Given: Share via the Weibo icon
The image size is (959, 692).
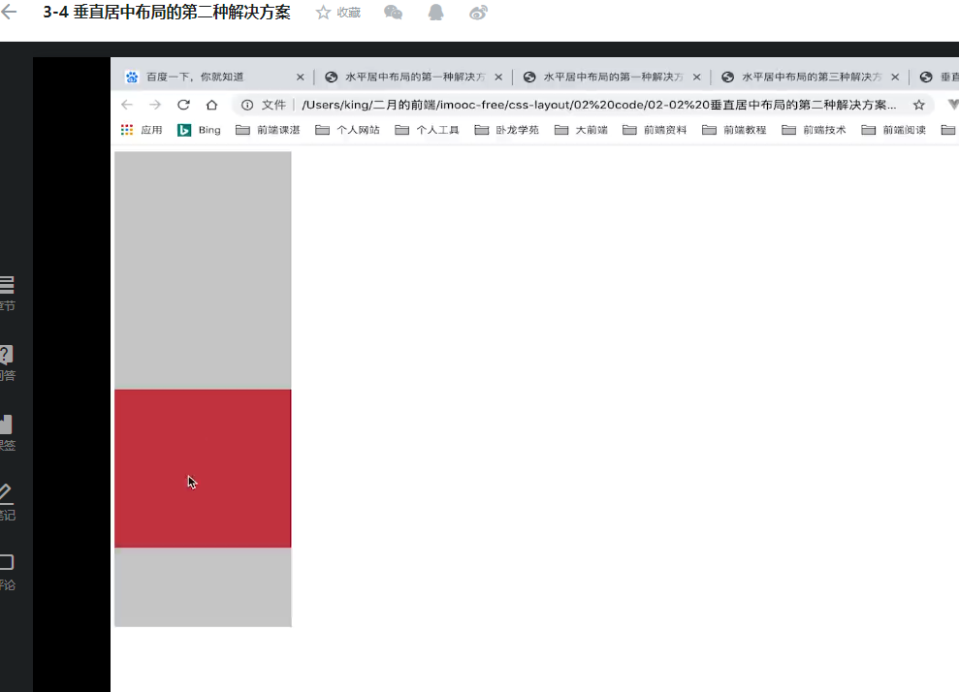Looking at the screenshot, I should tap(478, 13).
